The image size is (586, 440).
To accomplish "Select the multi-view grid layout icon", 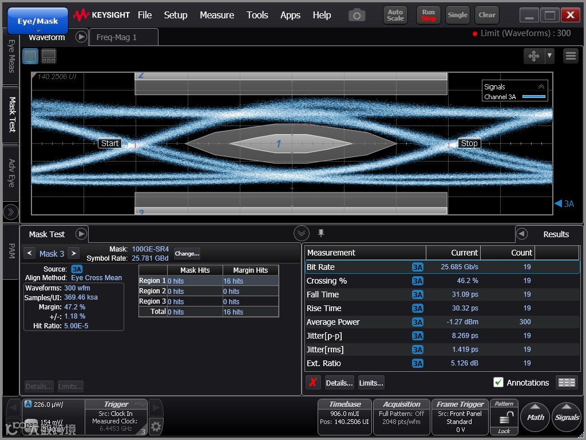I will pyautogui.click(x=49, y=56).
